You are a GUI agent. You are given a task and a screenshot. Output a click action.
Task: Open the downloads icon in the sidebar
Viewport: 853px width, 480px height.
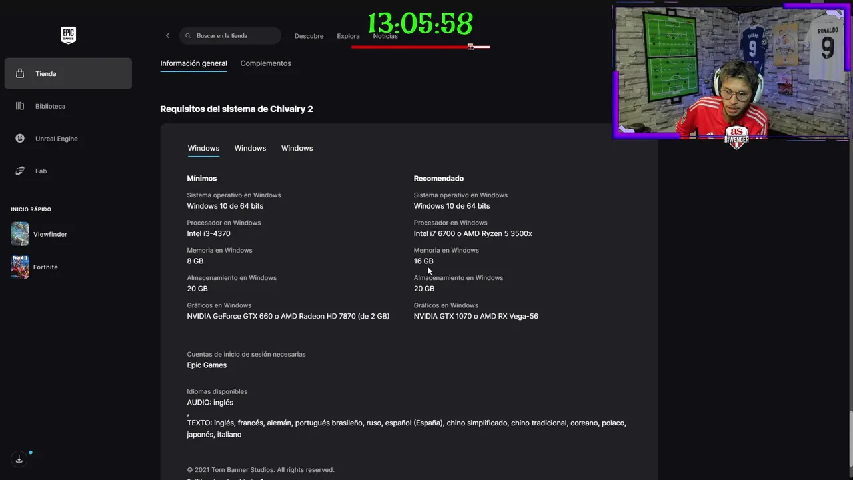(19, 459)
